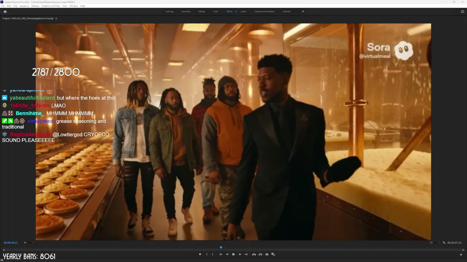
Task: Click the zoom scroll bar left handle
Action: pos(4,250)
